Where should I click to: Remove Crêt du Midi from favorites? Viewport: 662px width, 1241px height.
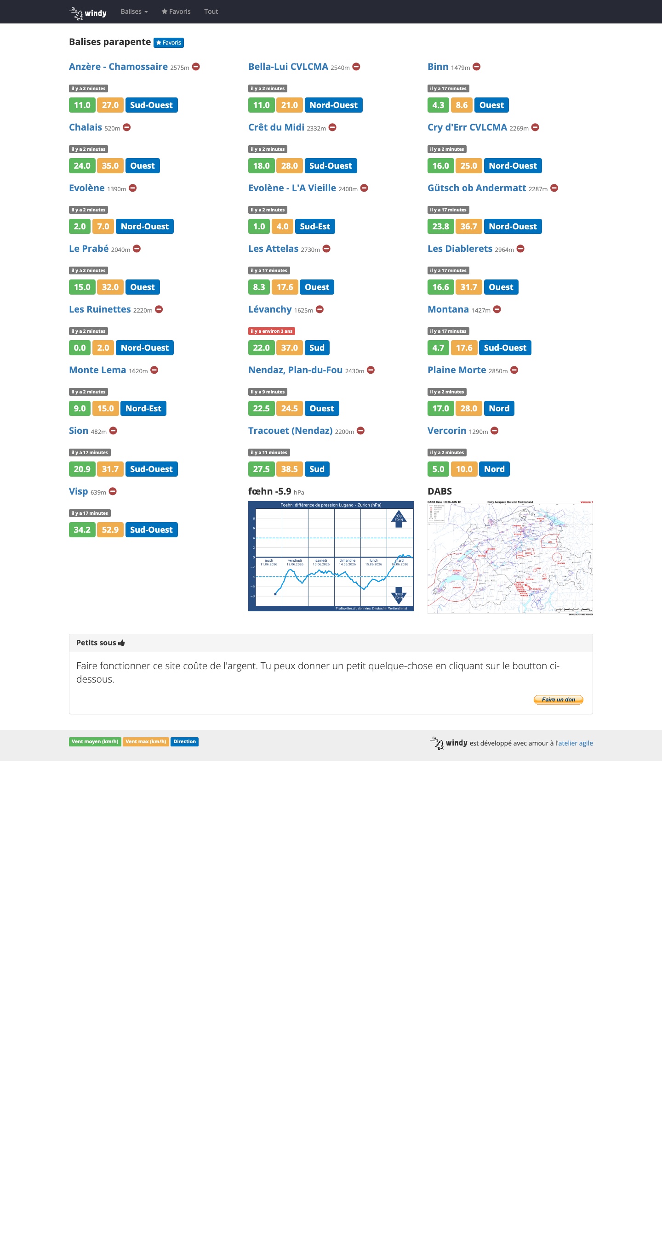tap(332, 128)
